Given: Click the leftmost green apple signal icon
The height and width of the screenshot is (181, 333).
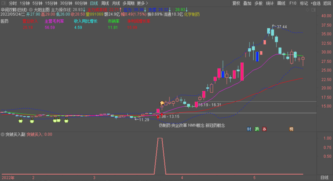Looking at the screenshot, I should (x=20, y=121).
